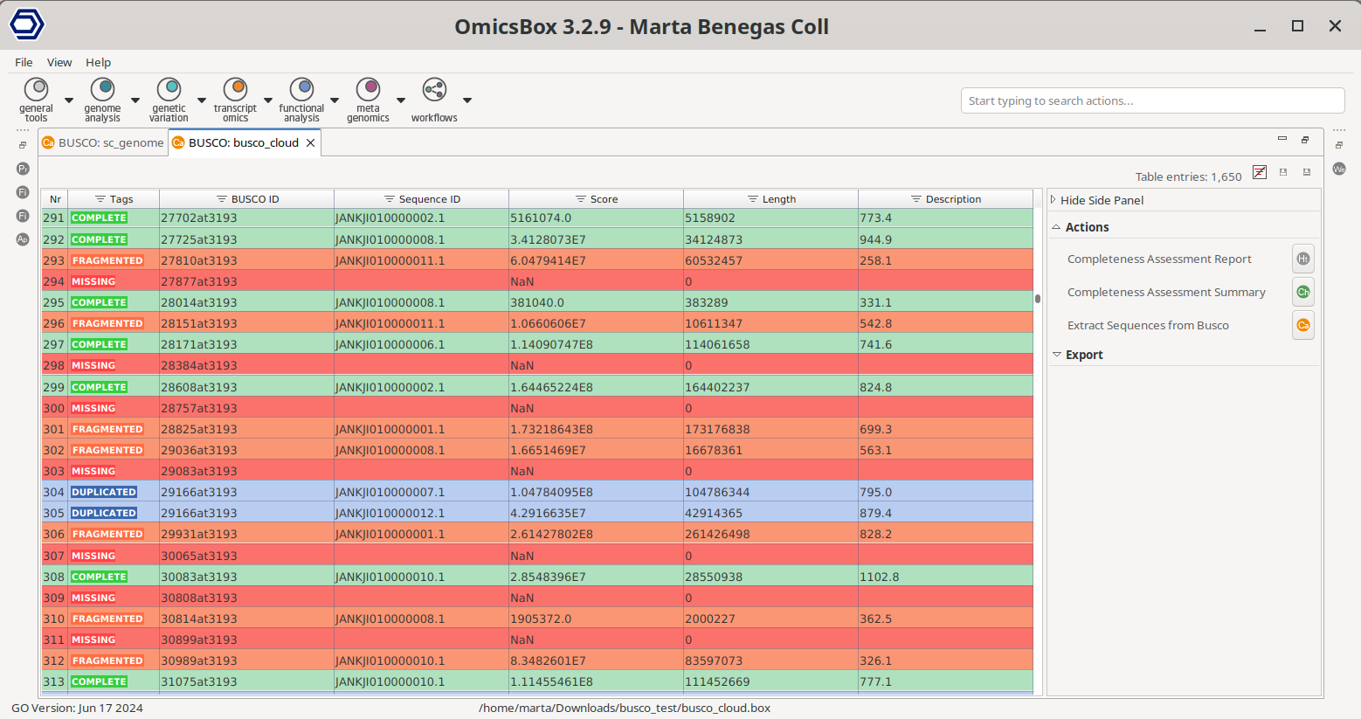Click the table vertical scrollbar handle
The image size is (1361, 719).
[1038, 299]
